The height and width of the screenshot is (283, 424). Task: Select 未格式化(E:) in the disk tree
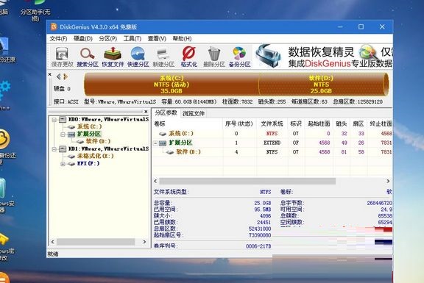pyautogui.click(x=96, y=156)
